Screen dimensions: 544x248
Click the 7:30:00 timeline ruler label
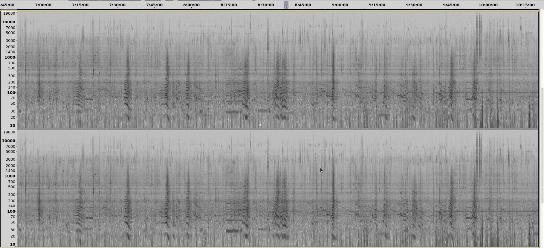(117, 5)
